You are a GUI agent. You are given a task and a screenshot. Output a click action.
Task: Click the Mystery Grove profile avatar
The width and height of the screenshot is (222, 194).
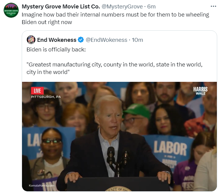tap(11, 10)
